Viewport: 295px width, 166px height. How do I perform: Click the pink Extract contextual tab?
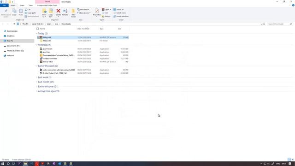pos(47,2)
